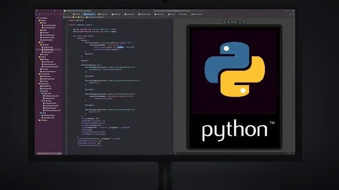Click the filter field at the bottom of the navigator

(x=50, y=154)
